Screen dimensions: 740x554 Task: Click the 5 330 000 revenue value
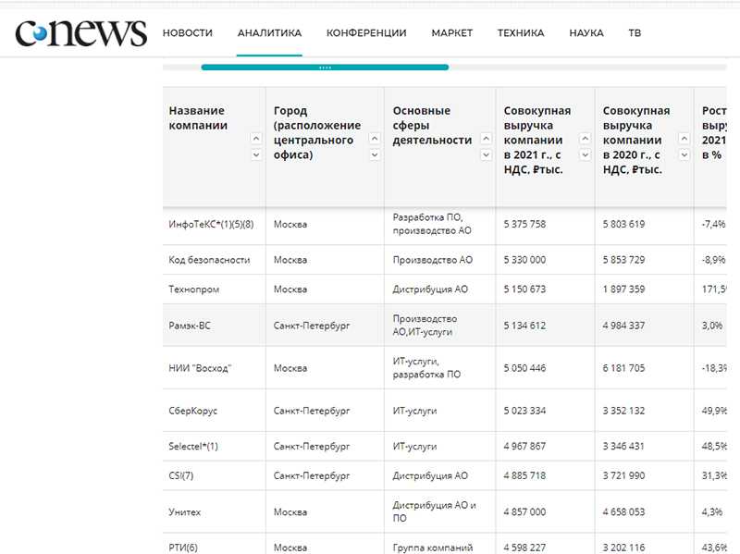pyautogui.click(x=524, y=260)
